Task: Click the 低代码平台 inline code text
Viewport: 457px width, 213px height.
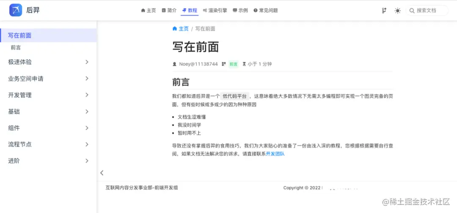Action: 234,96
